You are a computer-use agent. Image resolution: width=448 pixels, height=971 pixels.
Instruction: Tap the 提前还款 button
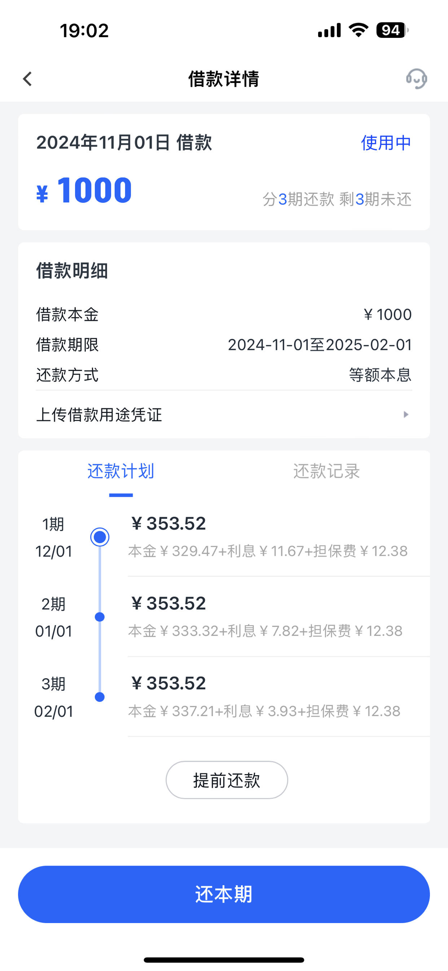coord(227,780)
